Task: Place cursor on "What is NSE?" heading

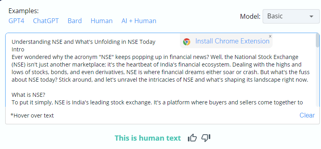Action: pos(28,95)
